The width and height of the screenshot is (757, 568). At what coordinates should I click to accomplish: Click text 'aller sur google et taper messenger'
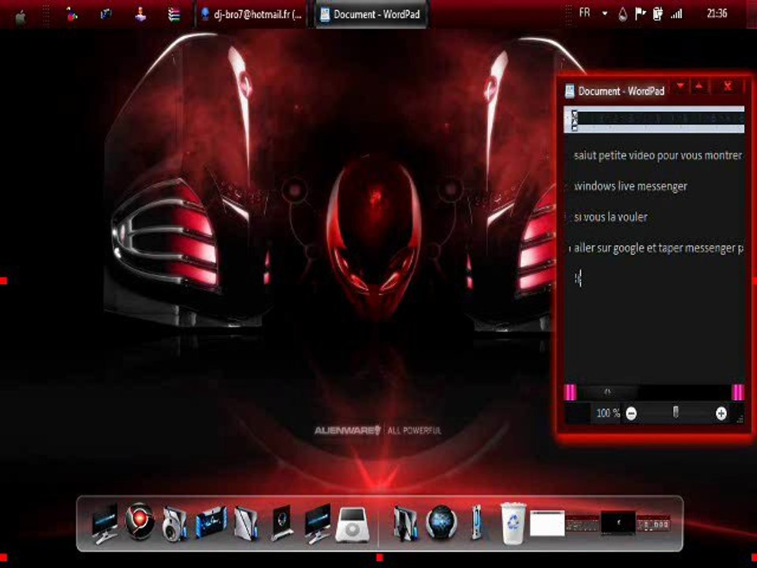coord(654,248)
